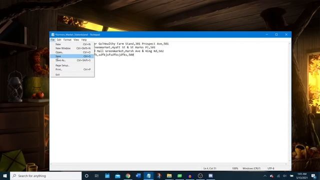Open the Action Center notifications
The width and height of the screenshot is (320, 180).
coord(313,176)
